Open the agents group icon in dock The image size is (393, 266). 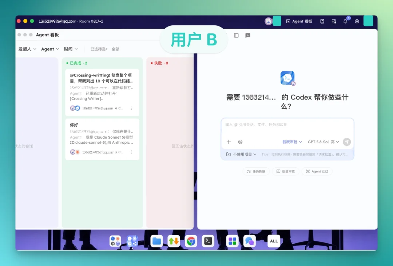pos(115,241)
